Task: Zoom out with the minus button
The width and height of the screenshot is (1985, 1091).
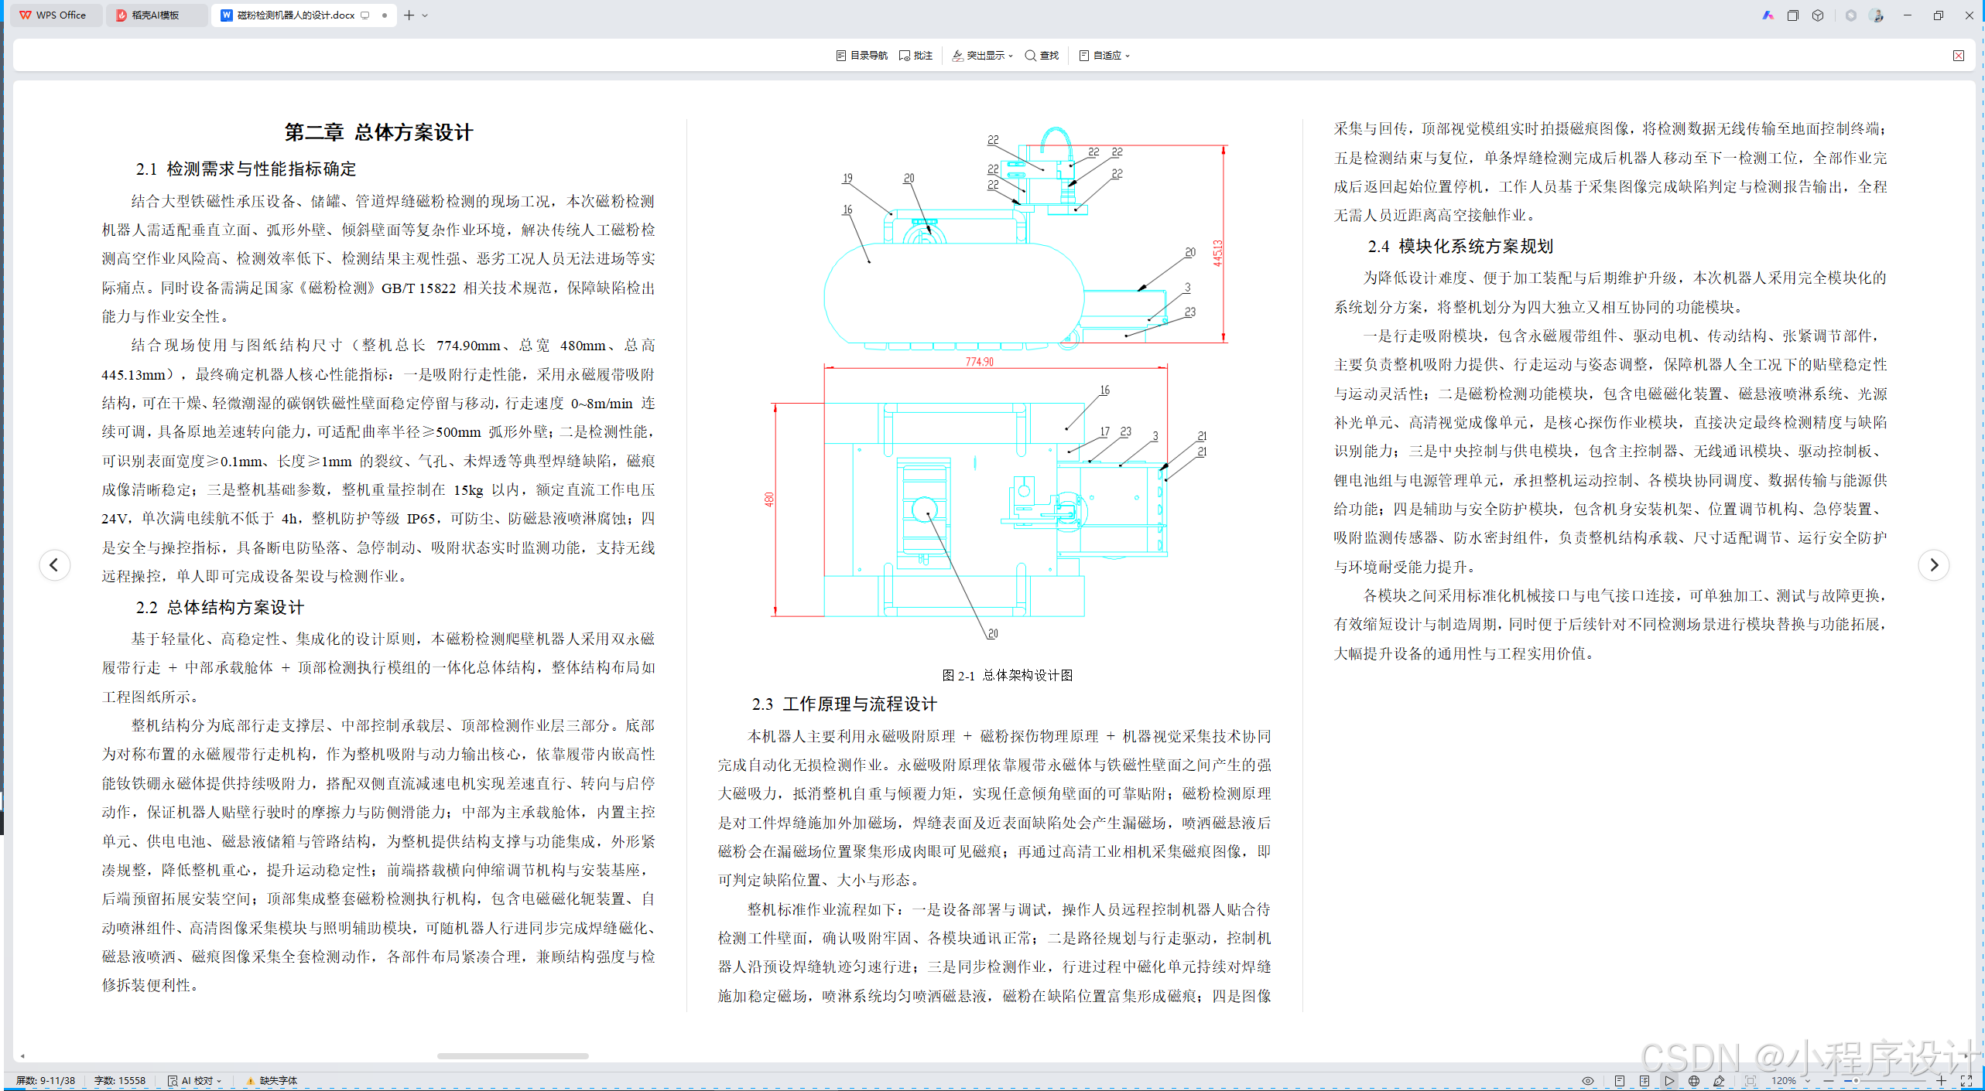Action: [1828, 1081]
